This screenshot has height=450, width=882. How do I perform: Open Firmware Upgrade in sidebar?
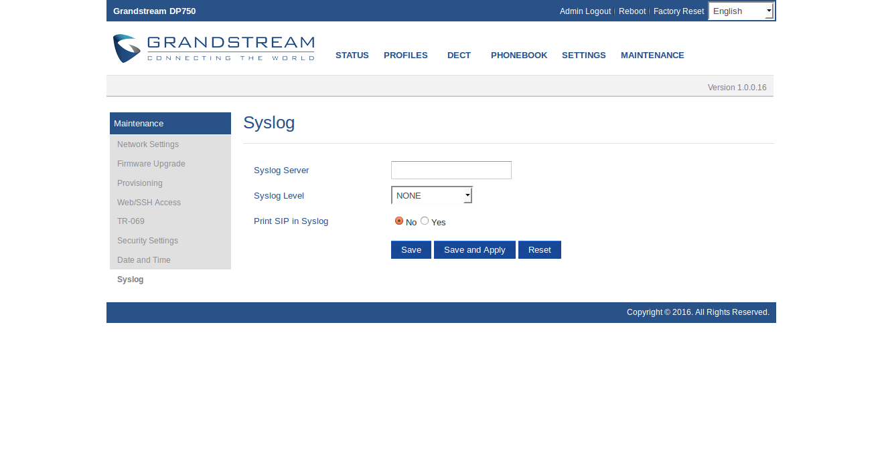(x=151, y=164)
